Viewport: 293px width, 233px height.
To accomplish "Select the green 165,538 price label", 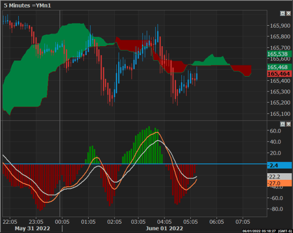I will click(x=279, y=54).
